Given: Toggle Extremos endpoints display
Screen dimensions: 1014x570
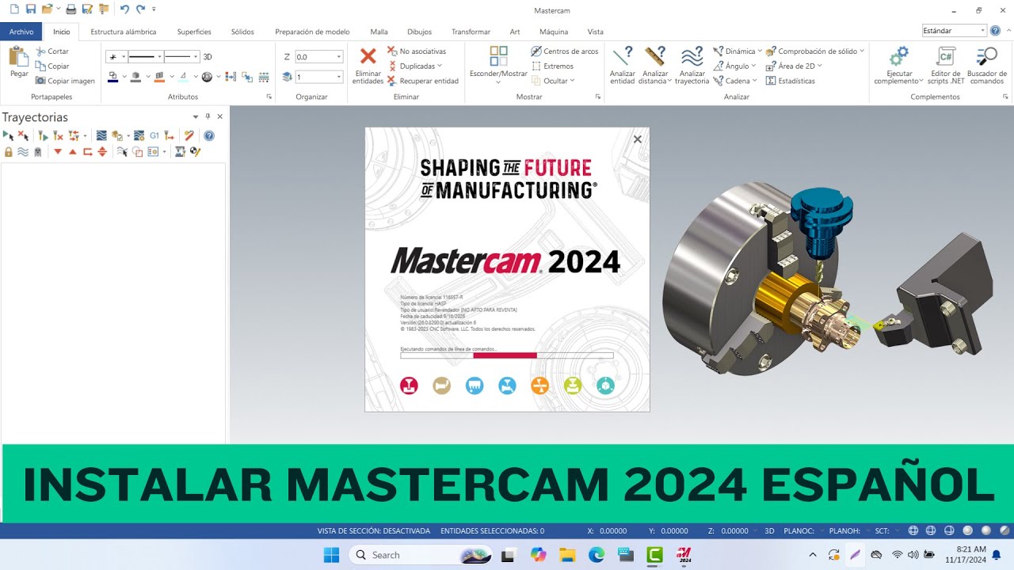Looking at the screenshot, I should pyautogui.click(x=552, y=66).
